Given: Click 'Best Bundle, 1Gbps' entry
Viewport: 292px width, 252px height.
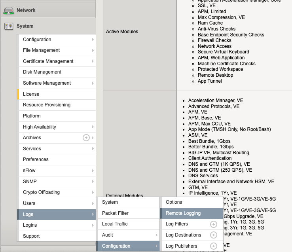Looking at the screenshot, I should (x=209, y=141).
